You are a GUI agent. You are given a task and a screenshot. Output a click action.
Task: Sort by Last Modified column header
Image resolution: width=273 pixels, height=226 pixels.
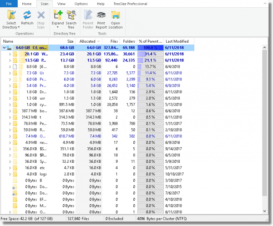179,41
